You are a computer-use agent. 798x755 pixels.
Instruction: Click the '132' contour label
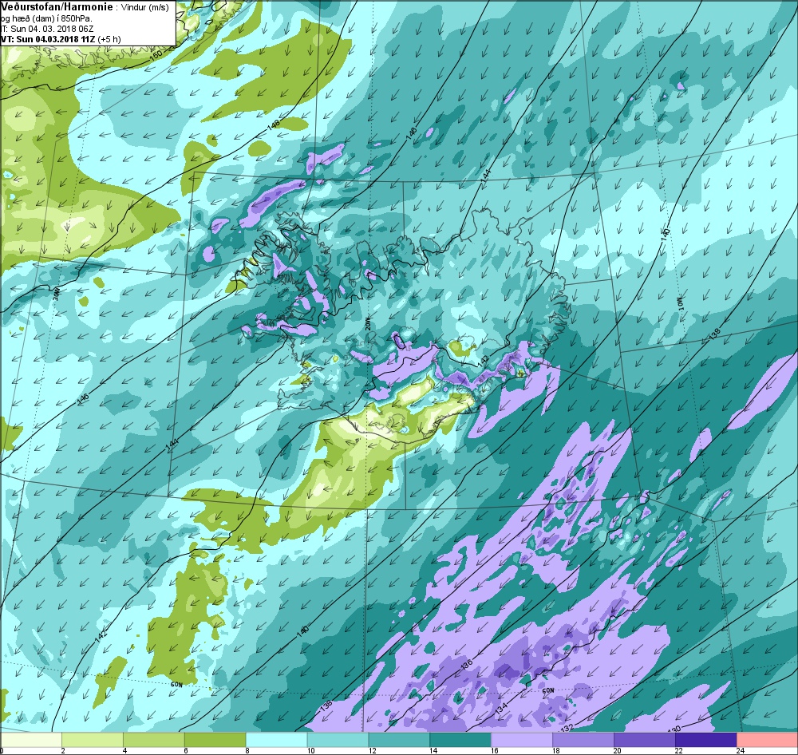click(x=566, y=726)
